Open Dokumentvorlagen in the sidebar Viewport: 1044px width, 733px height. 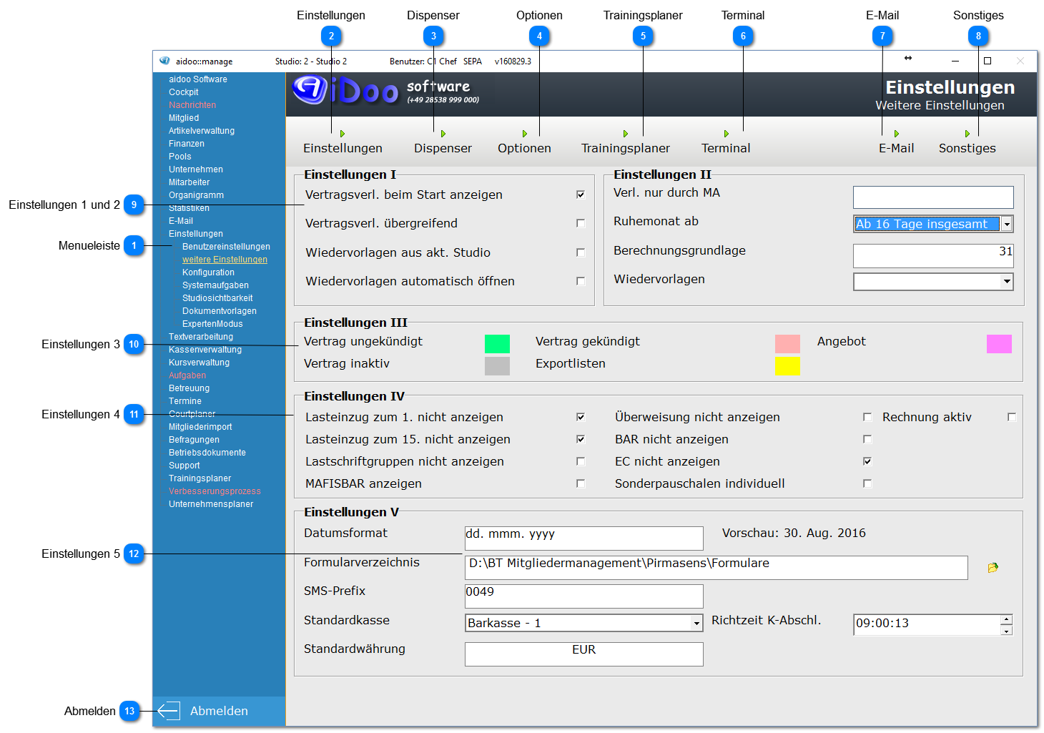point(220,311)
